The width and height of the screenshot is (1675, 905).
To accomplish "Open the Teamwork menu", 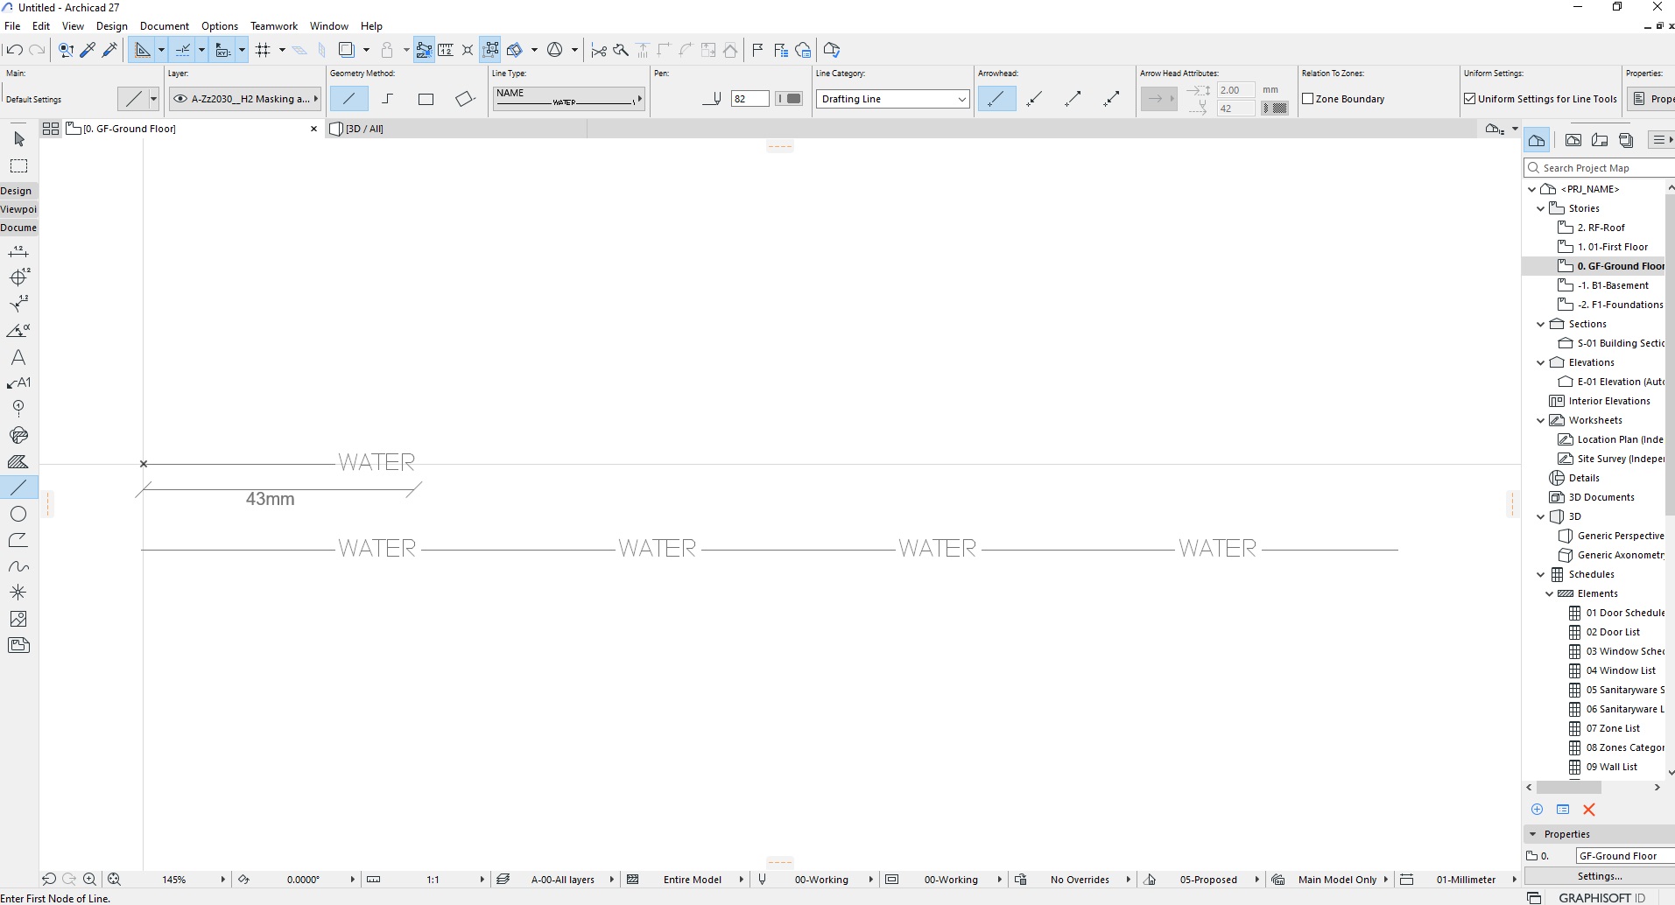I will (274, 26).
